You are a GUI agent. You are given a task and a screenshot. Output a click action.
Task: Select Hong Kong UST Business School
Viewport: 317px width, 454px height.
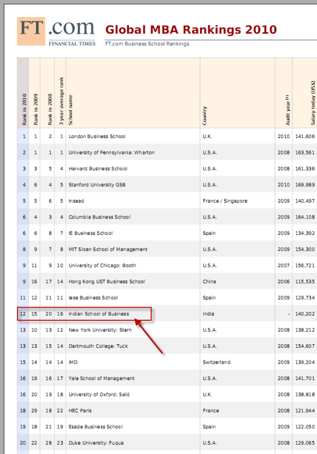[107, 281]
